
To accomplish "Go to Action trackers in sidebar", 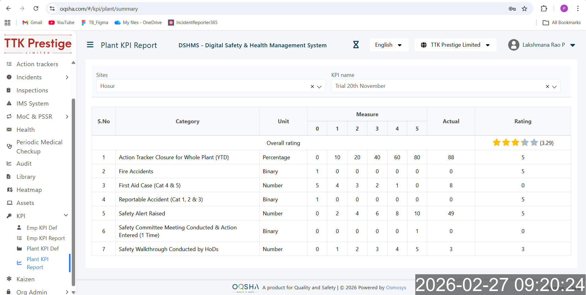I will pos(37,64).
